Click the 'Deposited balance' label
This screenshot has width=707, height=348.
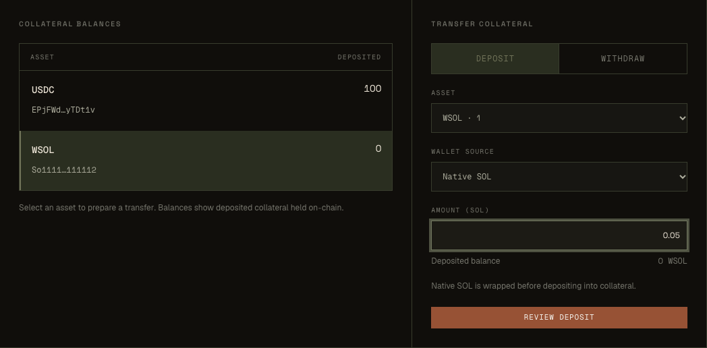(465, 261)
